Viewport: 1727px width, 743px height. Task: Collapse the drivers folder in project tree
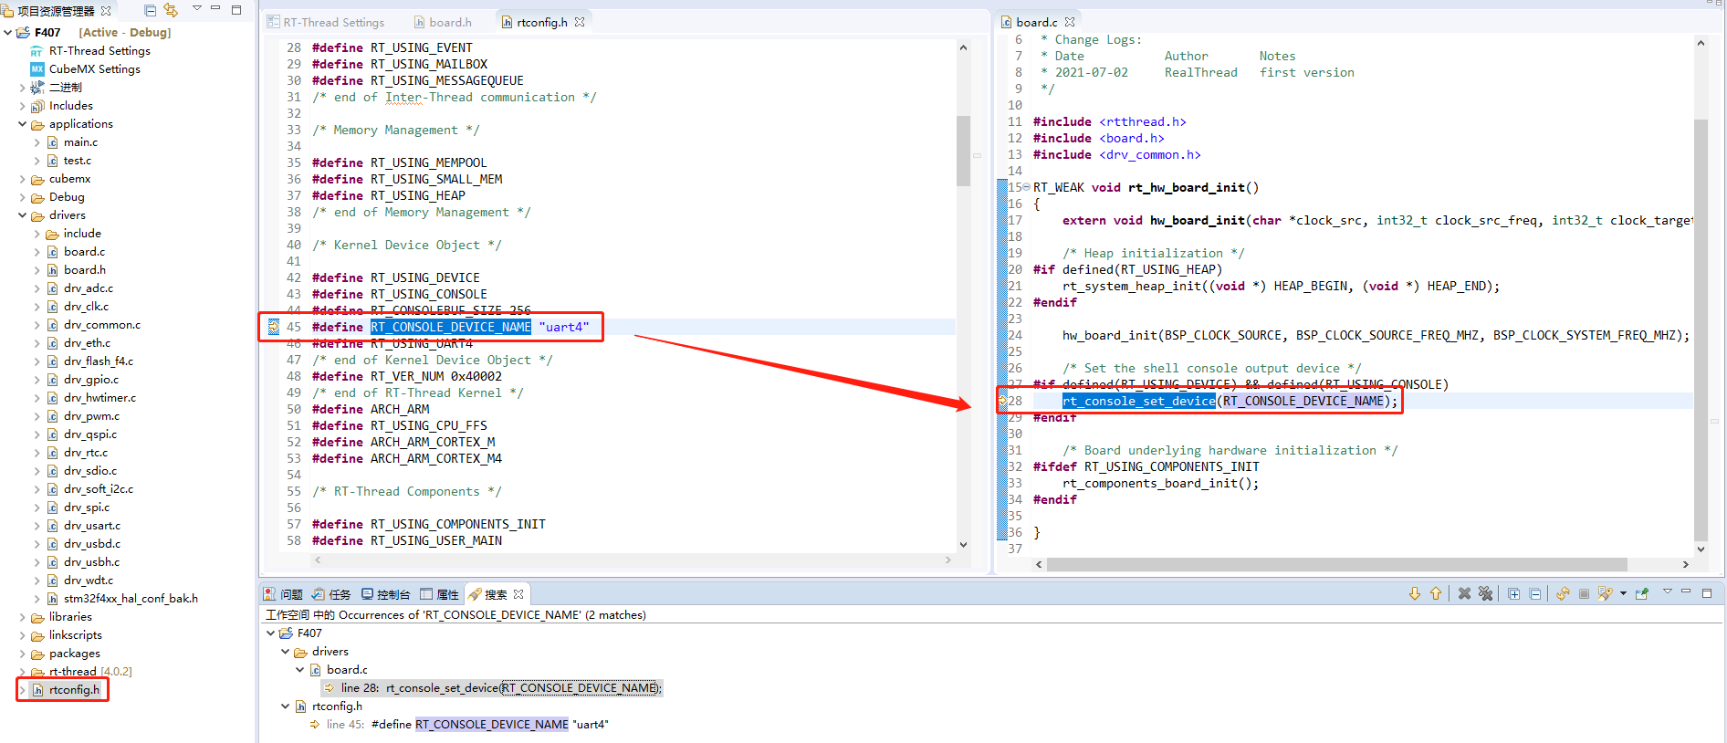click(23, 215)
